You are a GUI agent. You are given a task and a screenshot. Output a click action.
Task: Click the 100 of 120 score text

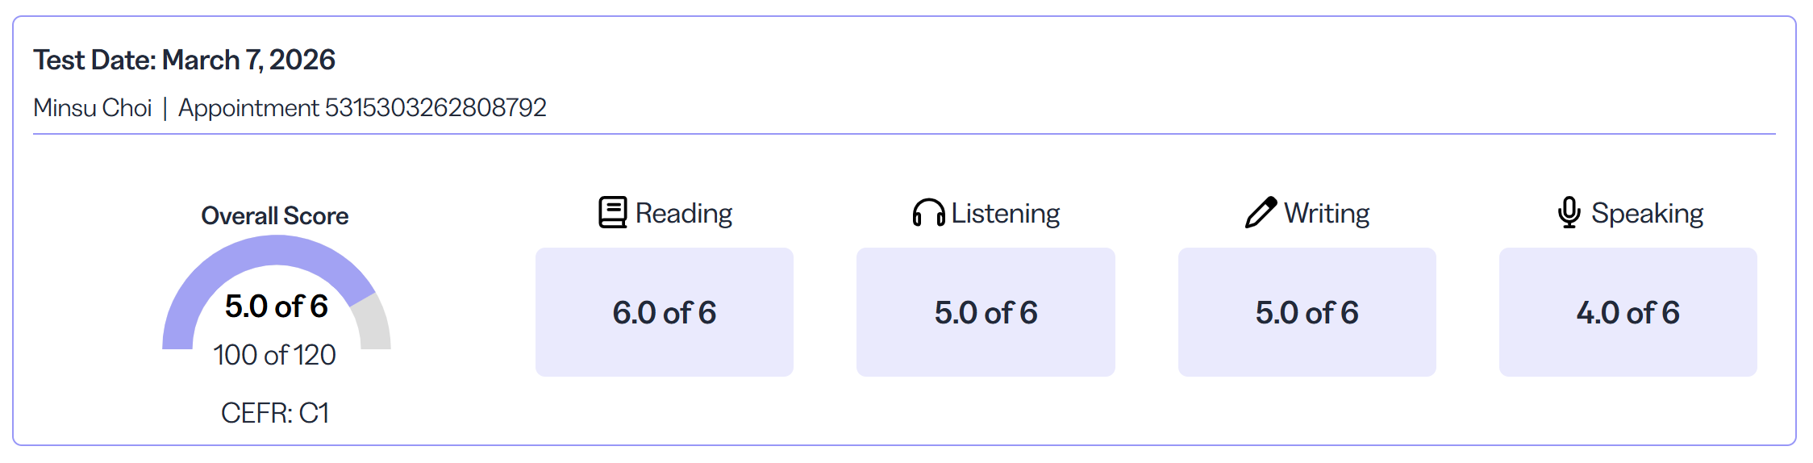(x=275, y=355)
